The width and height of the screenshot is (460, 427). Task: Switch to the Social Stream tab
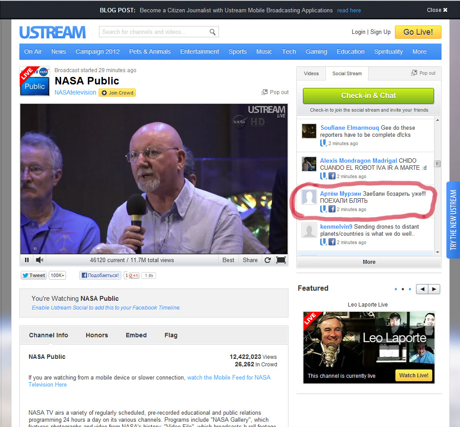(x=347, y=73)
